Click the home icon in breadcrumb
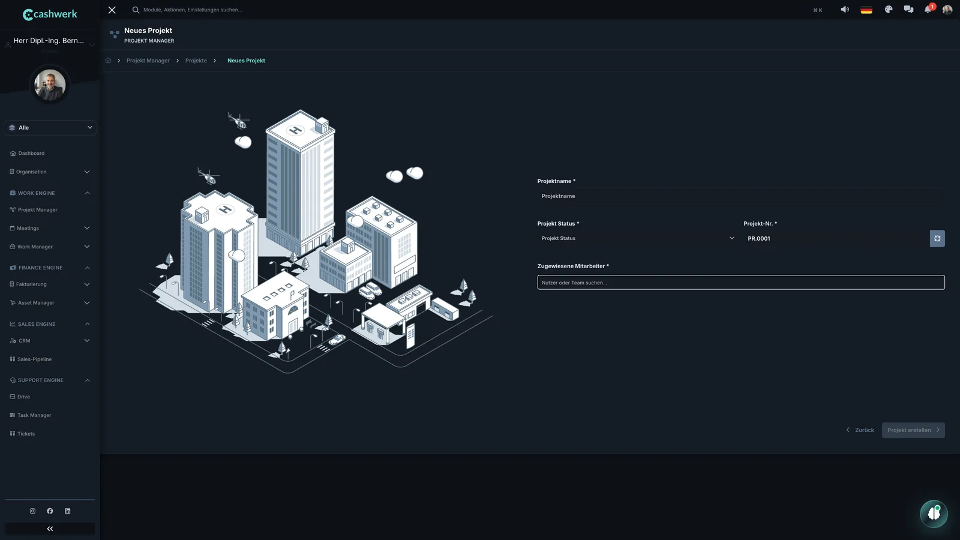 point(108,61)
